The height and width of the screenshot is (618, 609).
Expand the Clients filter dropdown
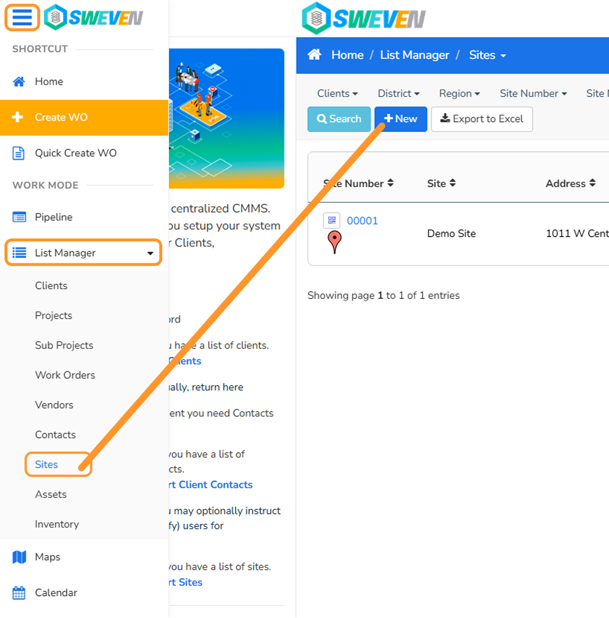[337, 93]
